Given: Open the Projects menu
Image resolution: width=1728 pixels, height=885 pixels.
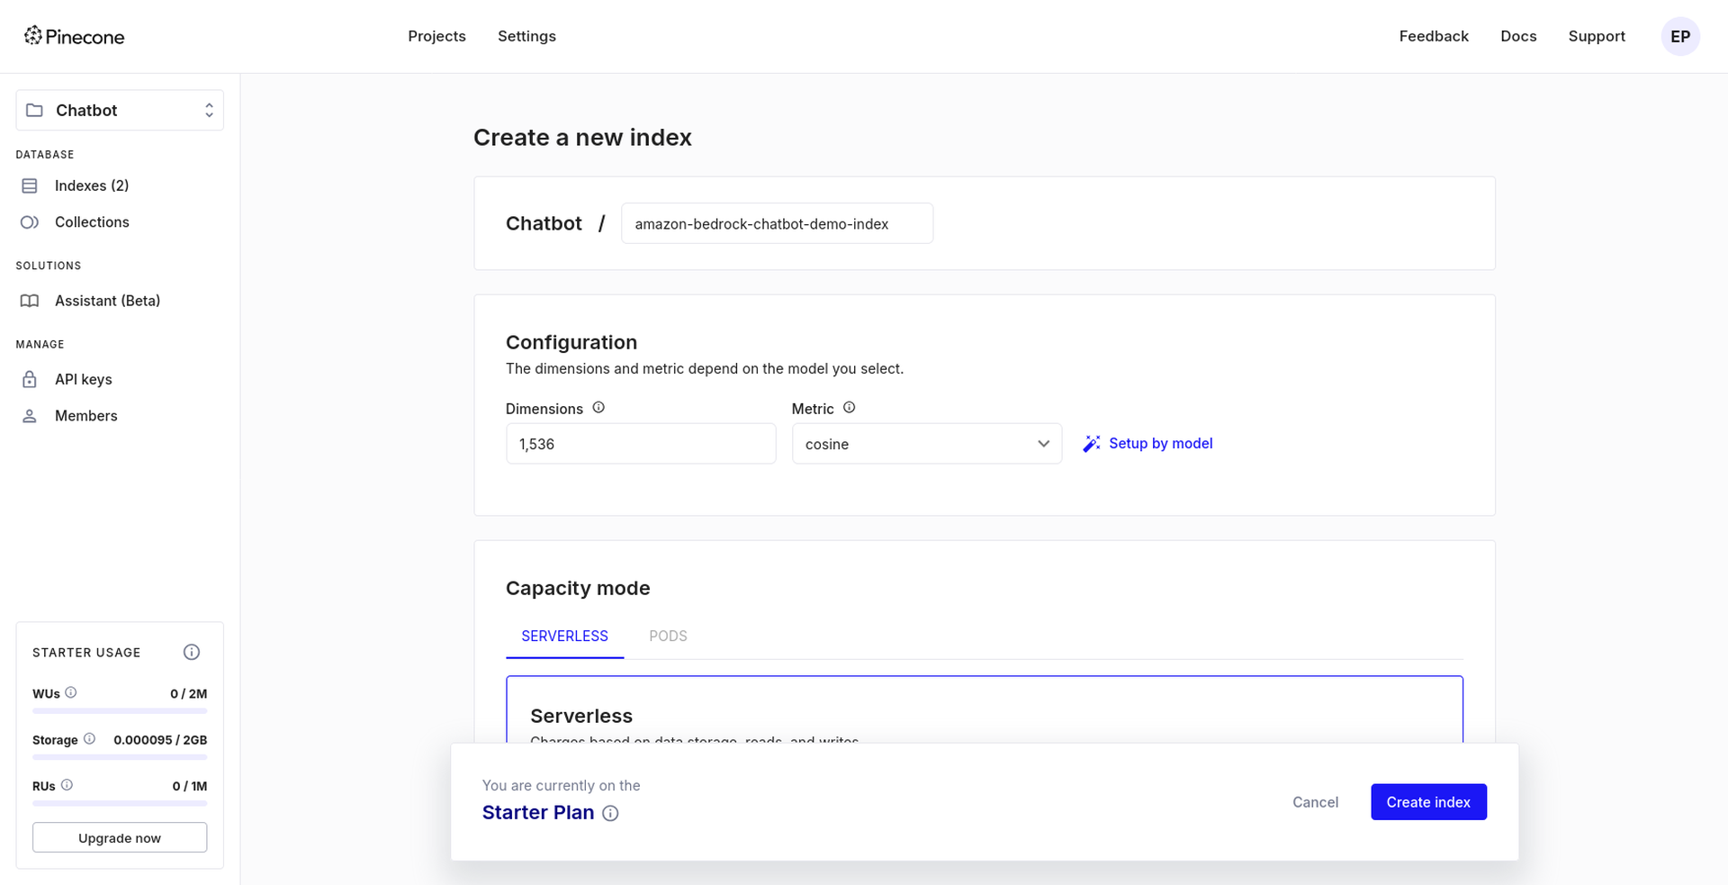Looking at the screenshot, I should (x=436, y=36).
